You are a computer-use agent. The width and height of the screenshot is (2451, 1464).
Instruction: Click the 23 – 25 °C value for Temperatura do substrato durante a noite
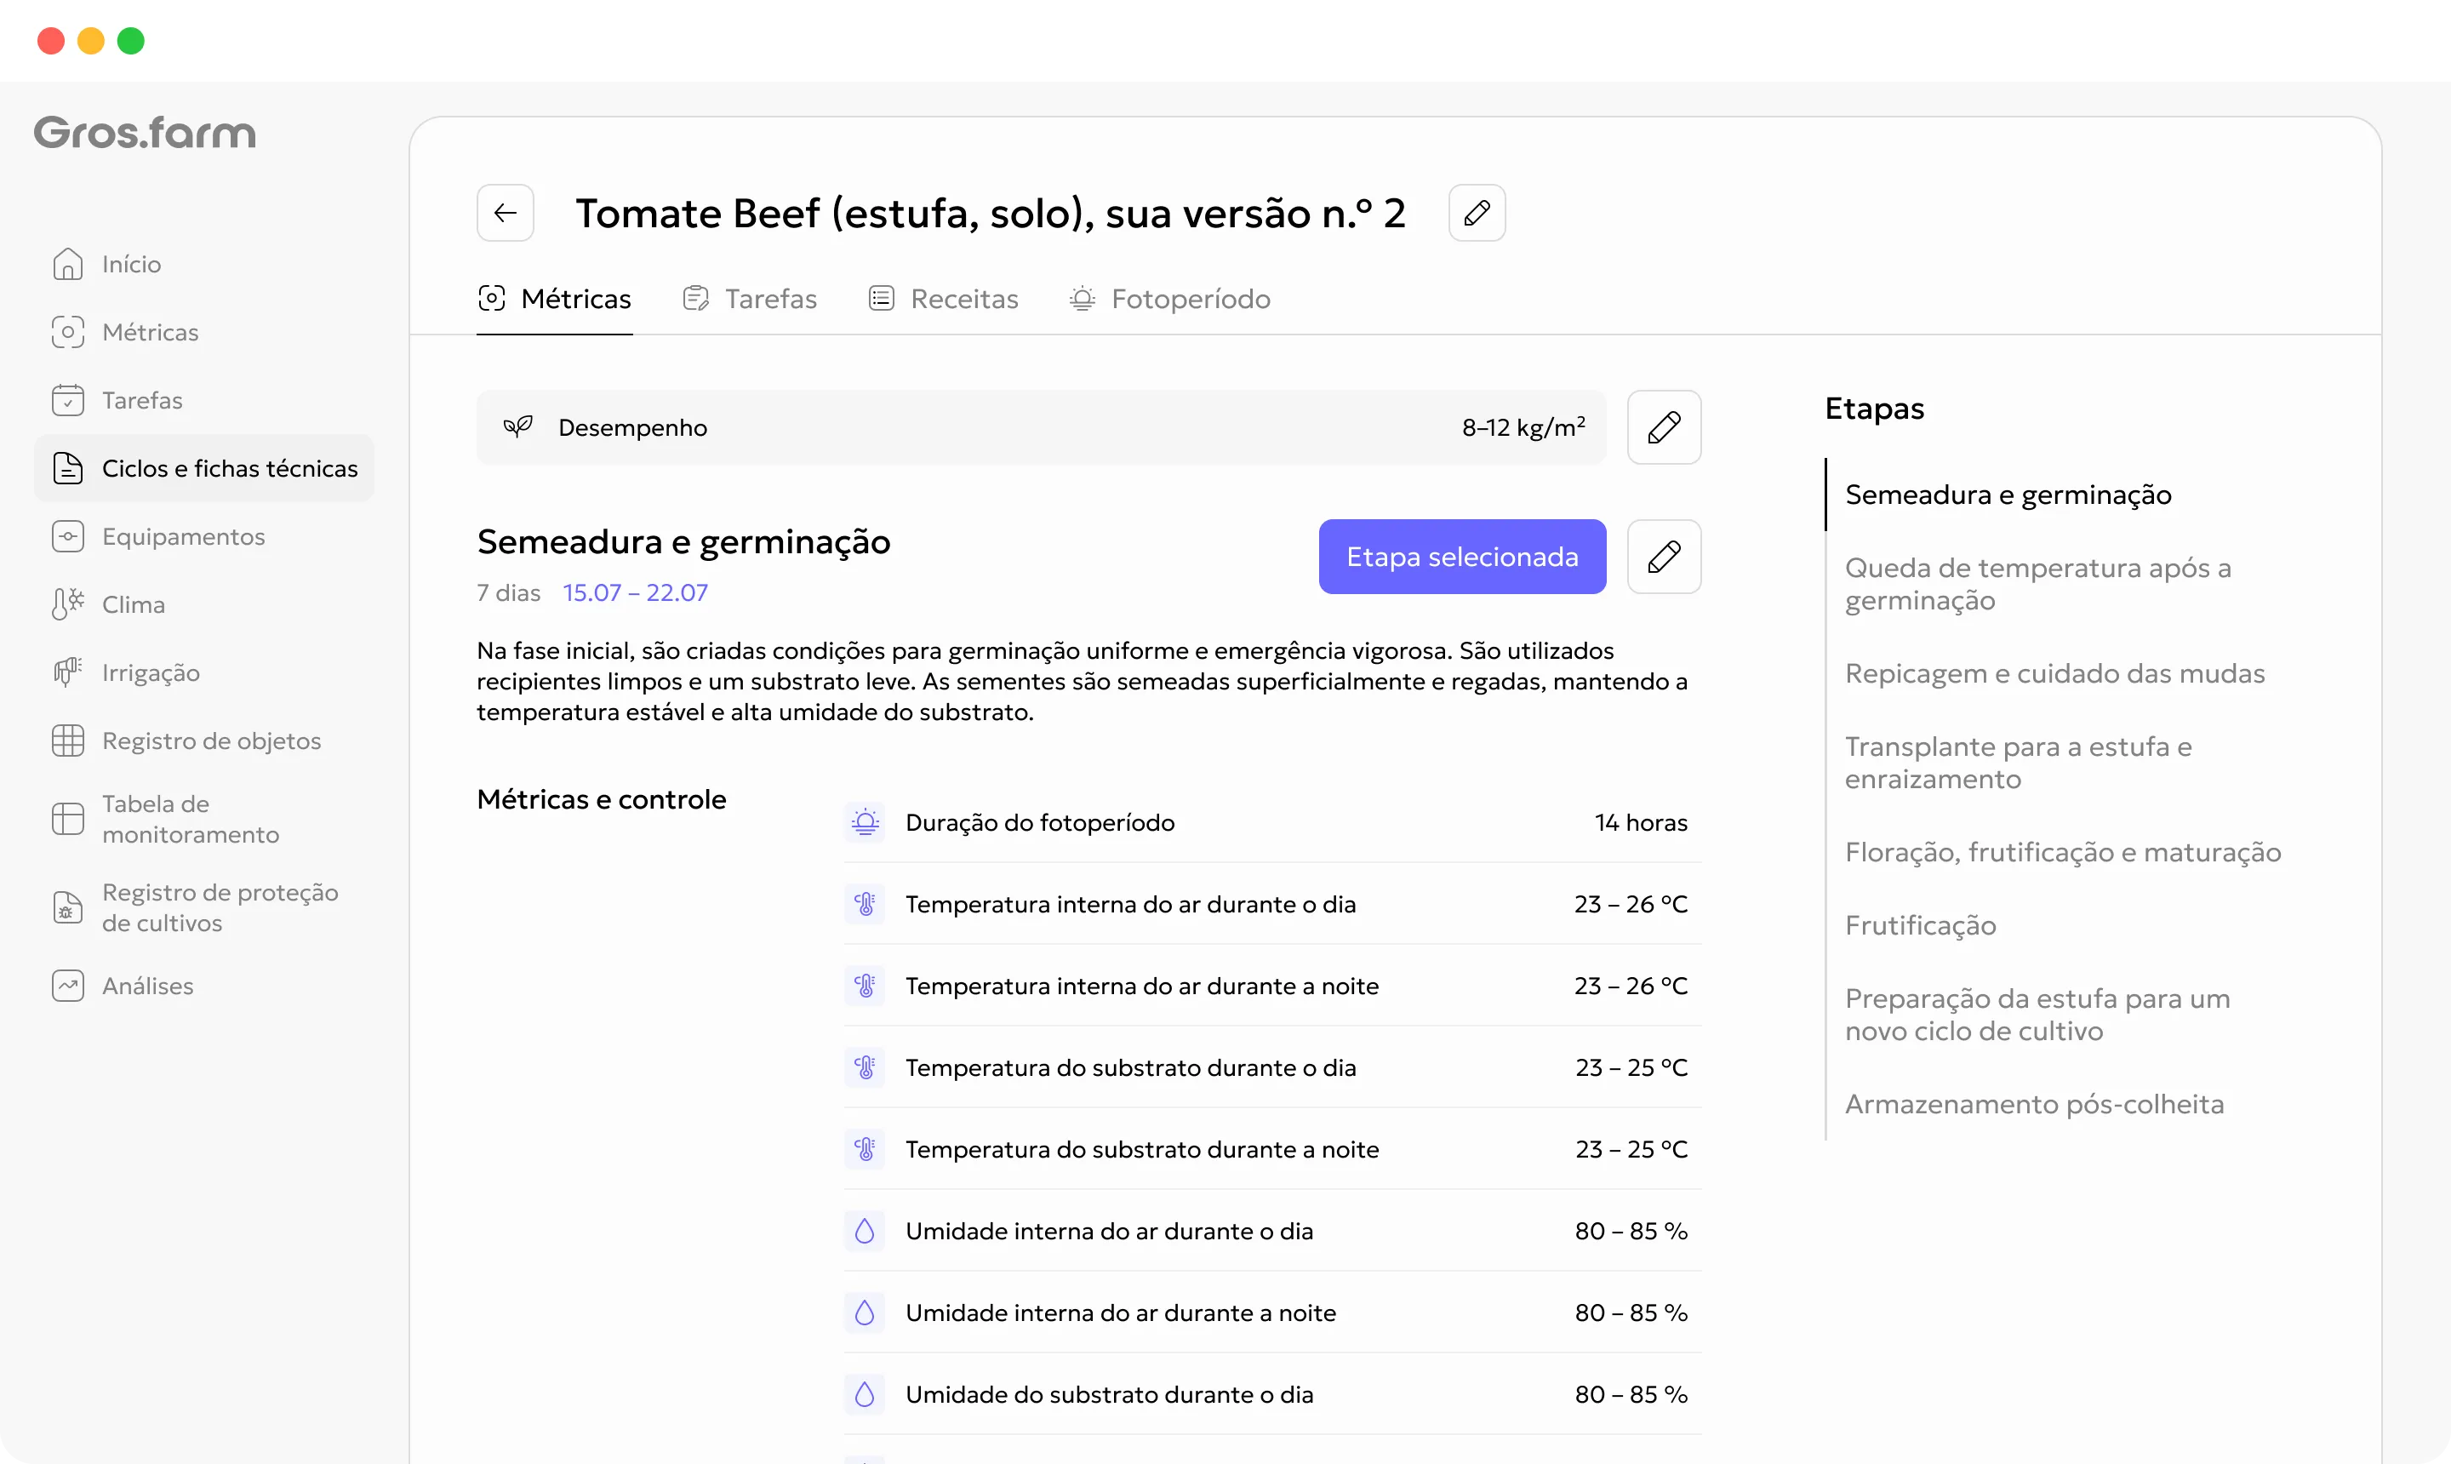click(1631, 1150)
